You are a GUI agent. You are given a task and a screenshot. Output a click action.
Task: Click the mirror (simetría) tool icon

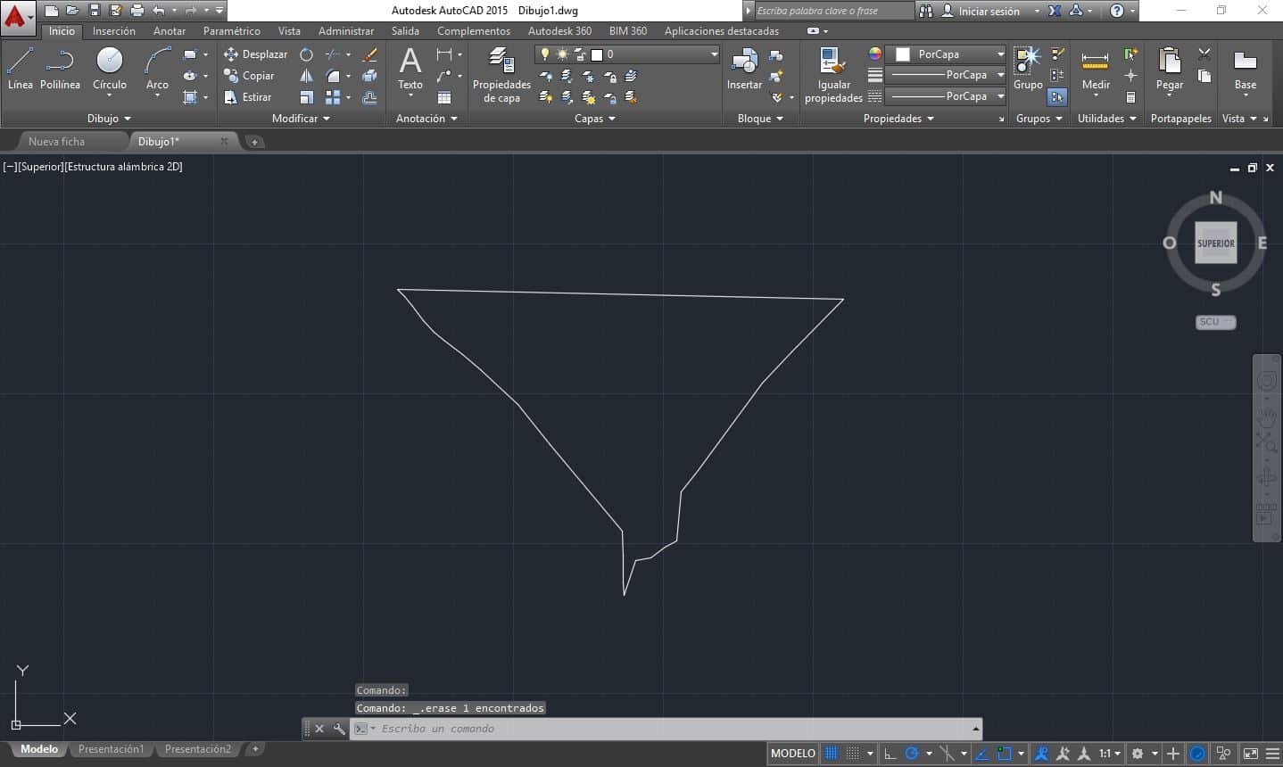click(x=306, y=76)
